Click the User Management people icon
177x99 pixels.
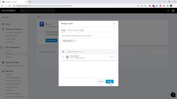coord(3,47)
